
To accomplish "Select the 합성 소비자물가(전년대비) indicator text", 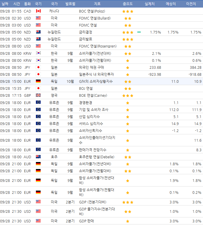I will pyautogui.click(x=97, y=180).
